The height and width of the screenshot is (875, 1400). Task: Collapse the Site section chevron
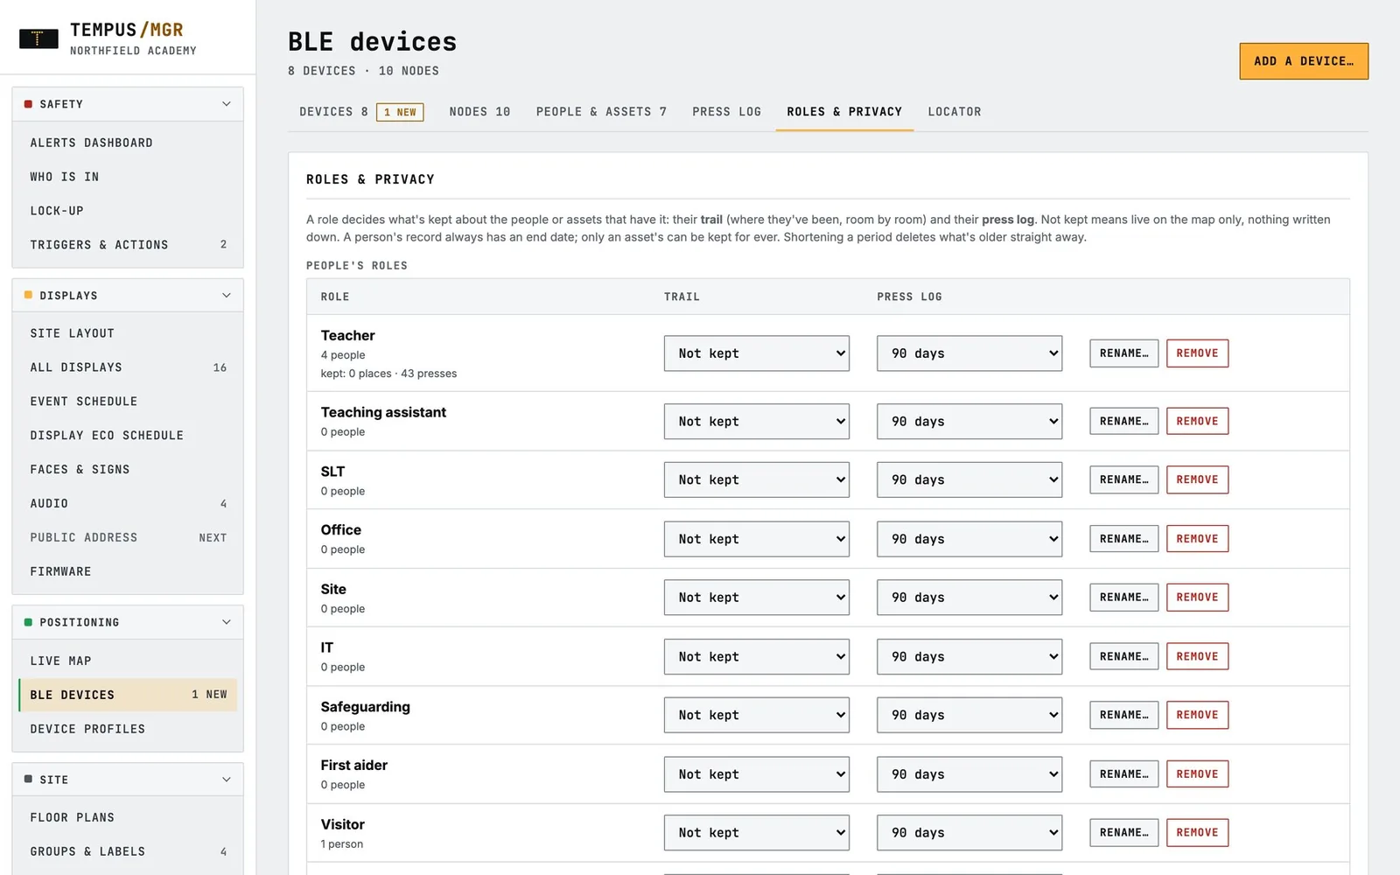(x=227, y=780)
